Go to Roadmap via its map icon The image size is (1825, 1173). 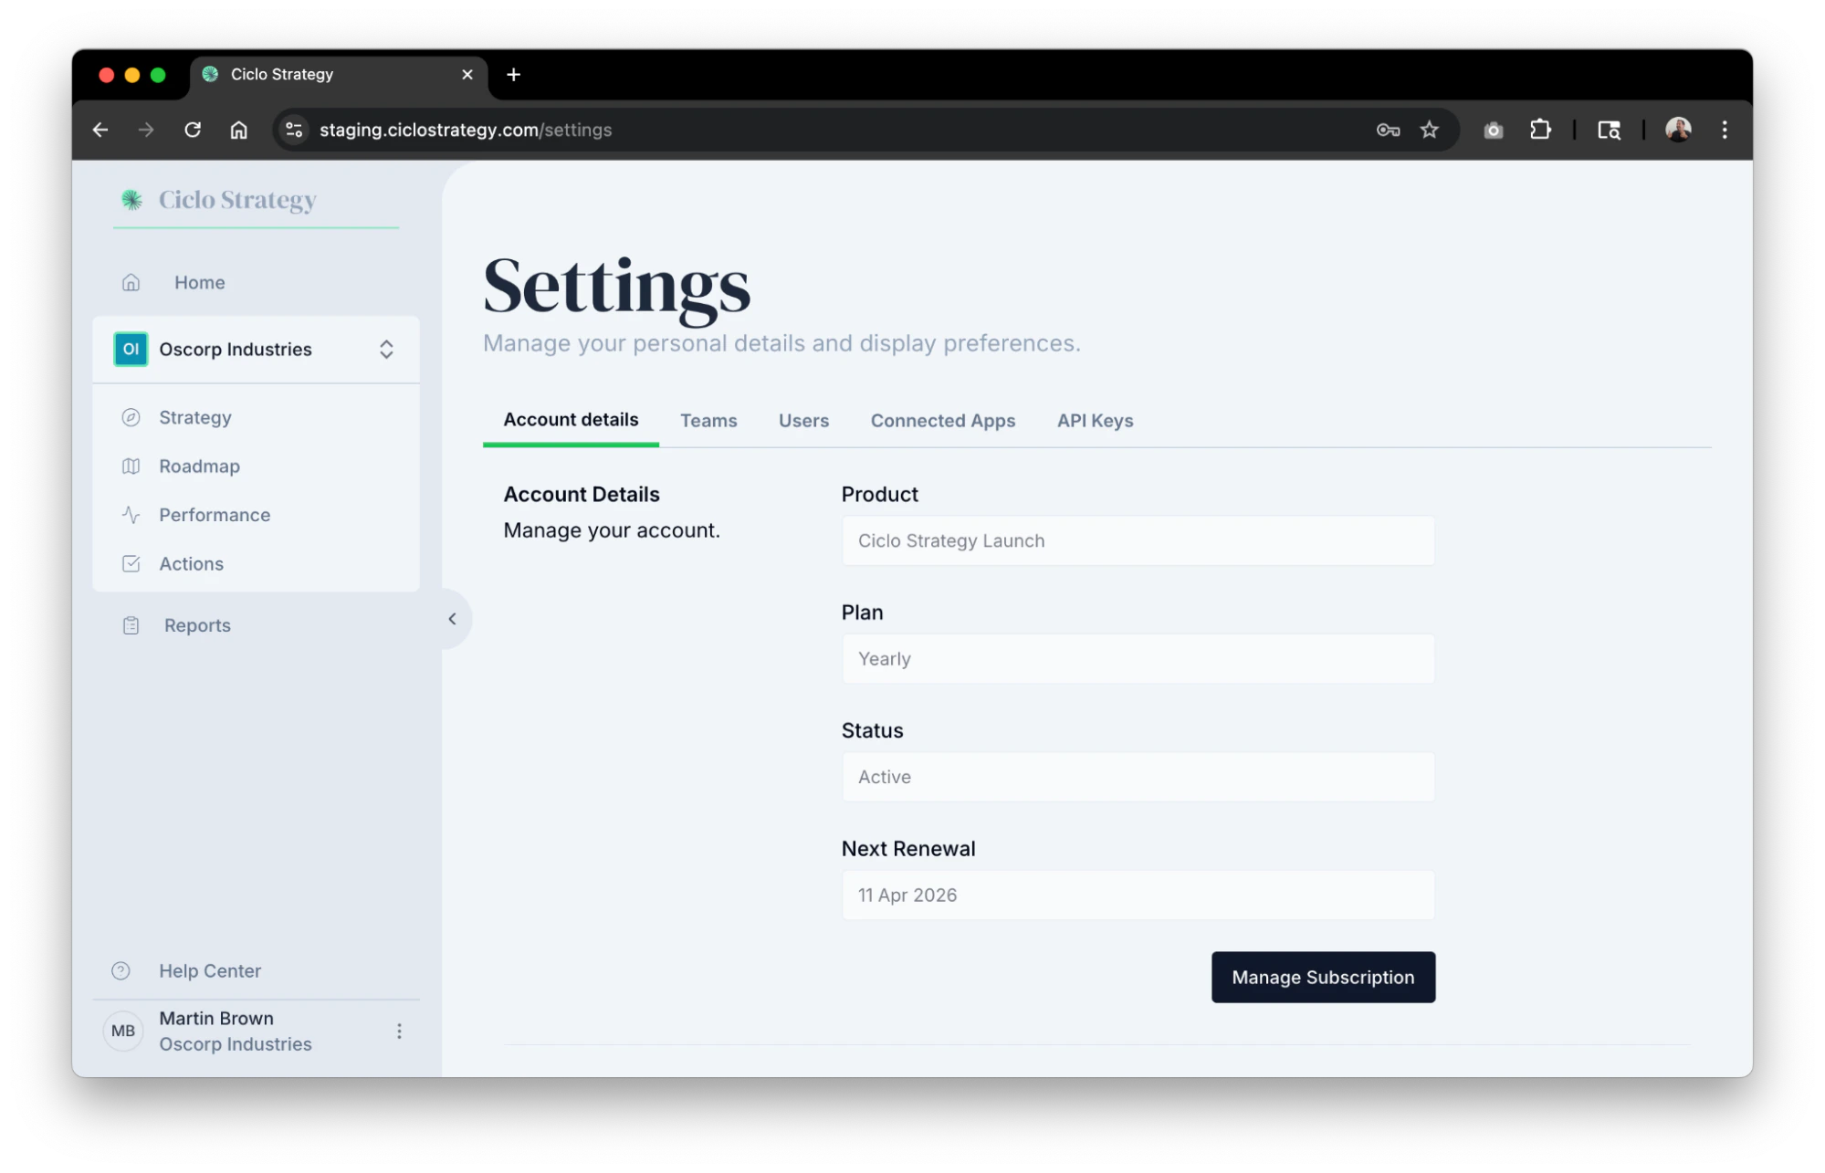click(x=131, y=466)
